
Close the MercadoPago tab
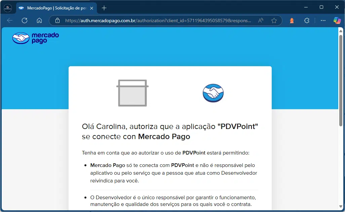[92, 8]
